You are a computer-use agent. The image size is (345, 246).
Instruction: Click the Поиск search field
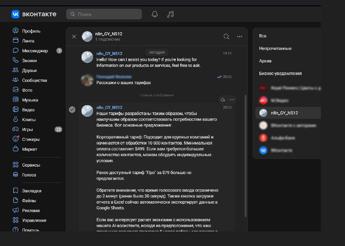point(104,14)
